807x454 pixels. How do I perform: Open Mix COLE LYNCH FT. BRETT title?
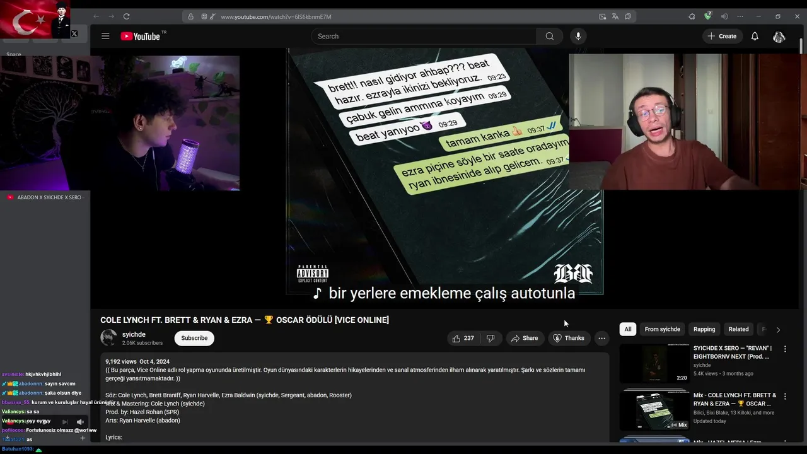(x=734, y=399)
